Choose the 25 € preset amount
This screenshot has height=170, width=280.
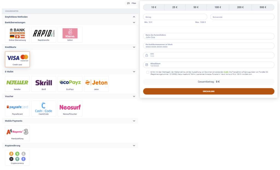(x=175, y=7)
